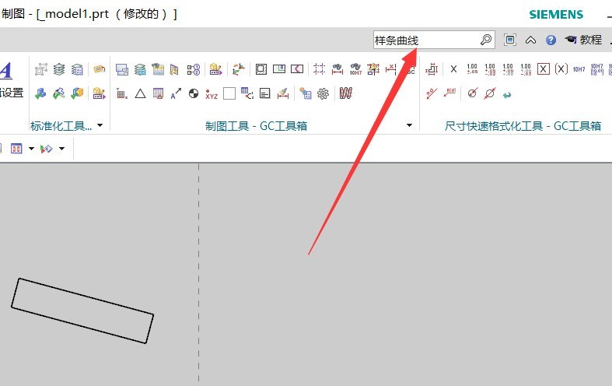
Task: Click the parenthesized (X) reference dimension icon
Action: (x=561, y=69)
